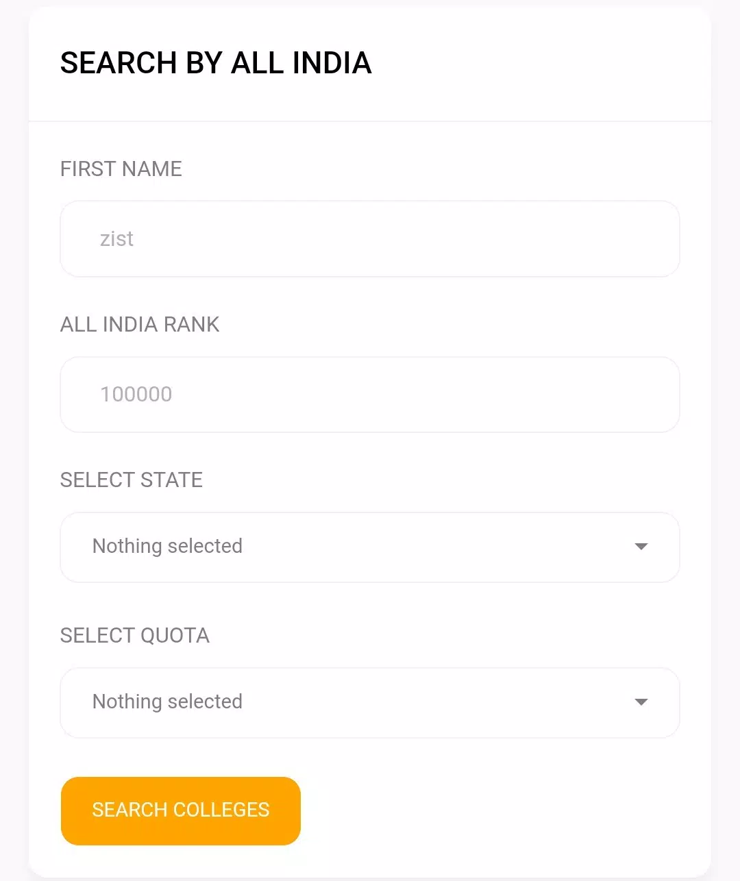Click the right end of All India Rank field

[644, 395]
